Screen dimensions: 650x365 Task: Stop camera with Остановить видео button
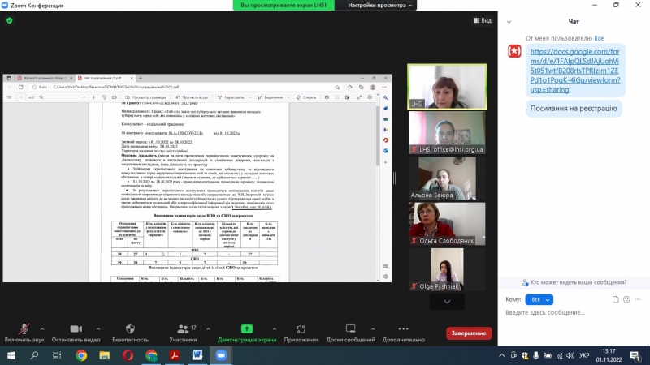76,333
